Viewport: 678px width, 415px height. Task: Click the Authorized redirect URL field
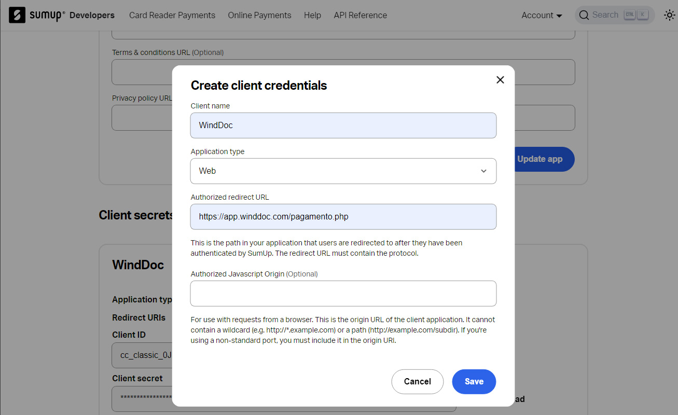coord(343,217)
